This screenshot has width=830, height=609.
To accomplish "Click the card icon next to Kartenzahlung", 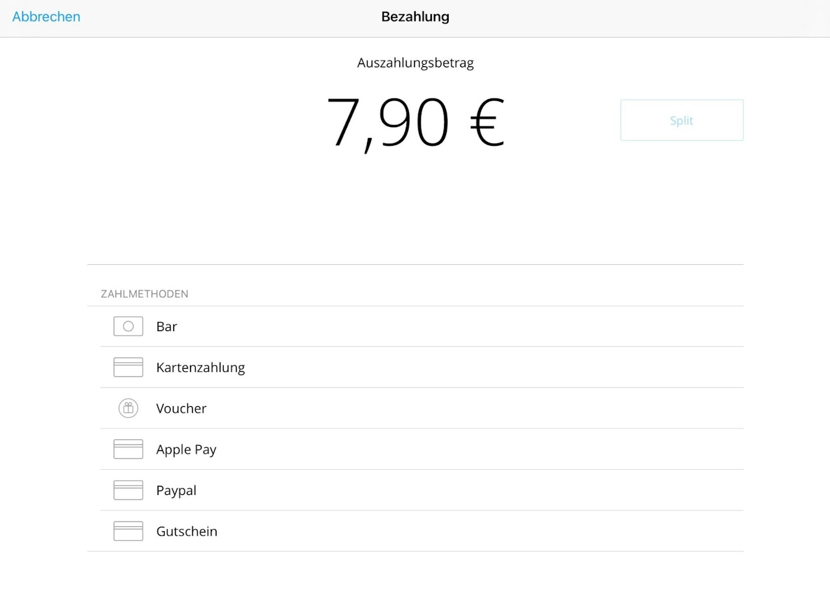I will click(128, 367).
